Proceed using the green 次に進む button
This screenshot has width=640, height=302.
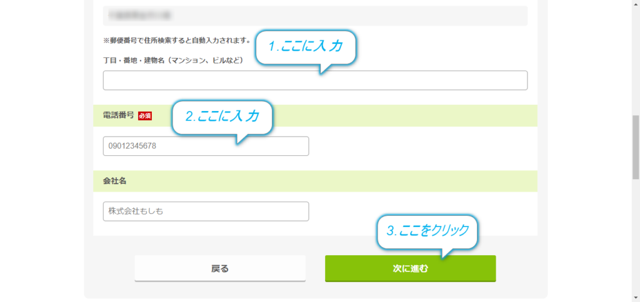tap(410, 268)
